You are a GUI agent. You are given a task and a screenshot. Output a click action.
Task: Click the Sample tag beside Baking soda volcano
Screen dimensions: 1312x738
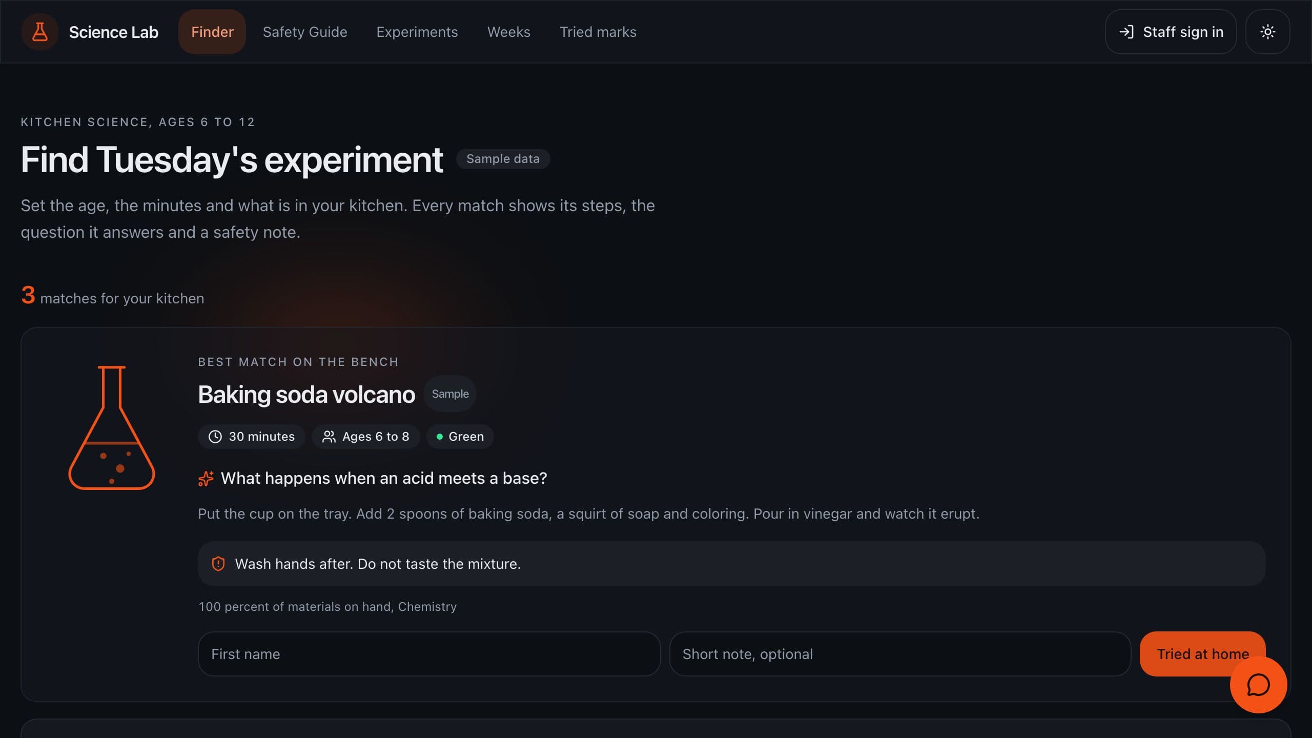coord(450,394)
